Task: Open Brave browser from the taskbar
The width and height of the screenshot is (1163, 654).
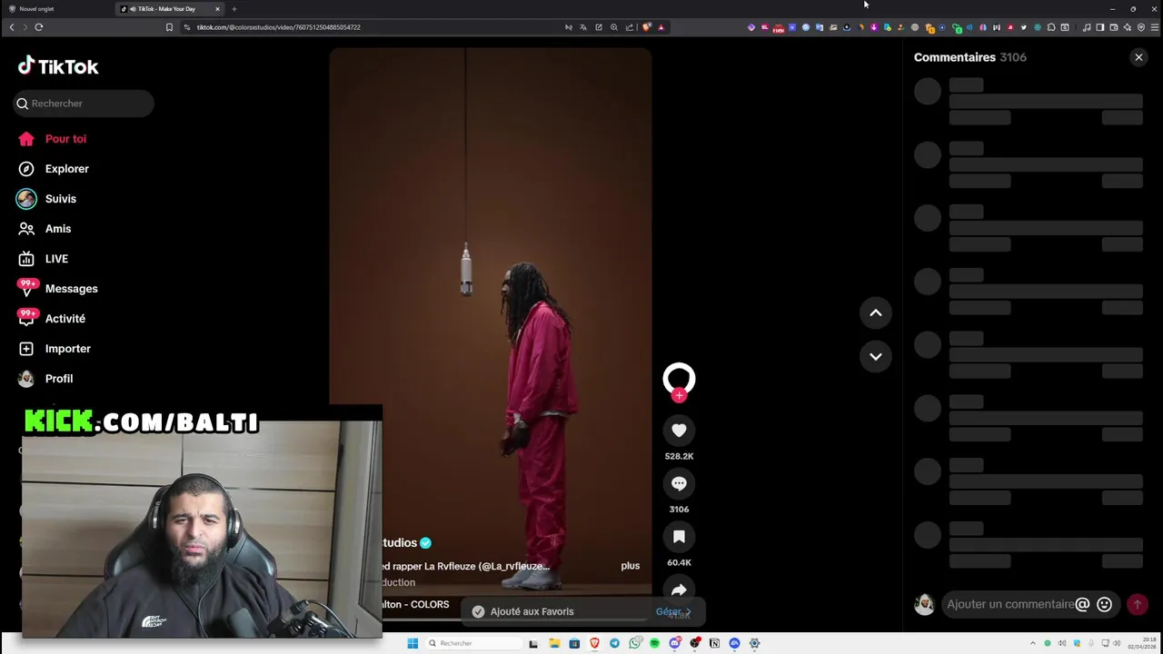Action: coord(594,643)
